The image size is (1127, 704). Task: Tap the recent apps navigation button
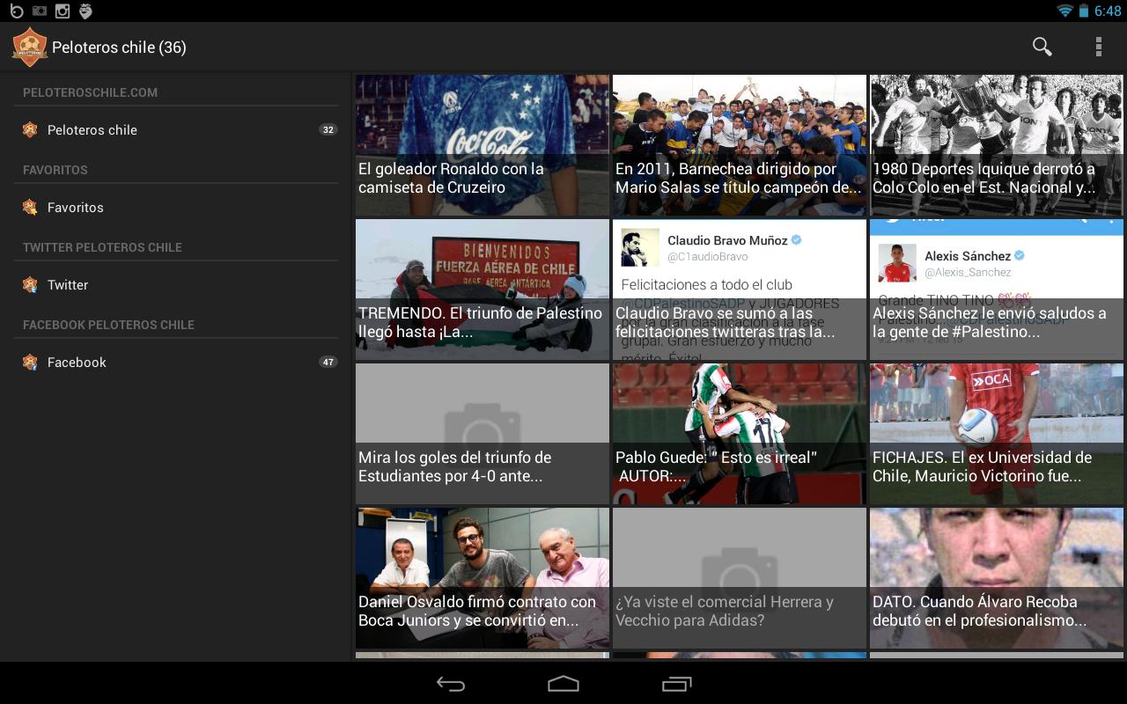pos(676,684)
